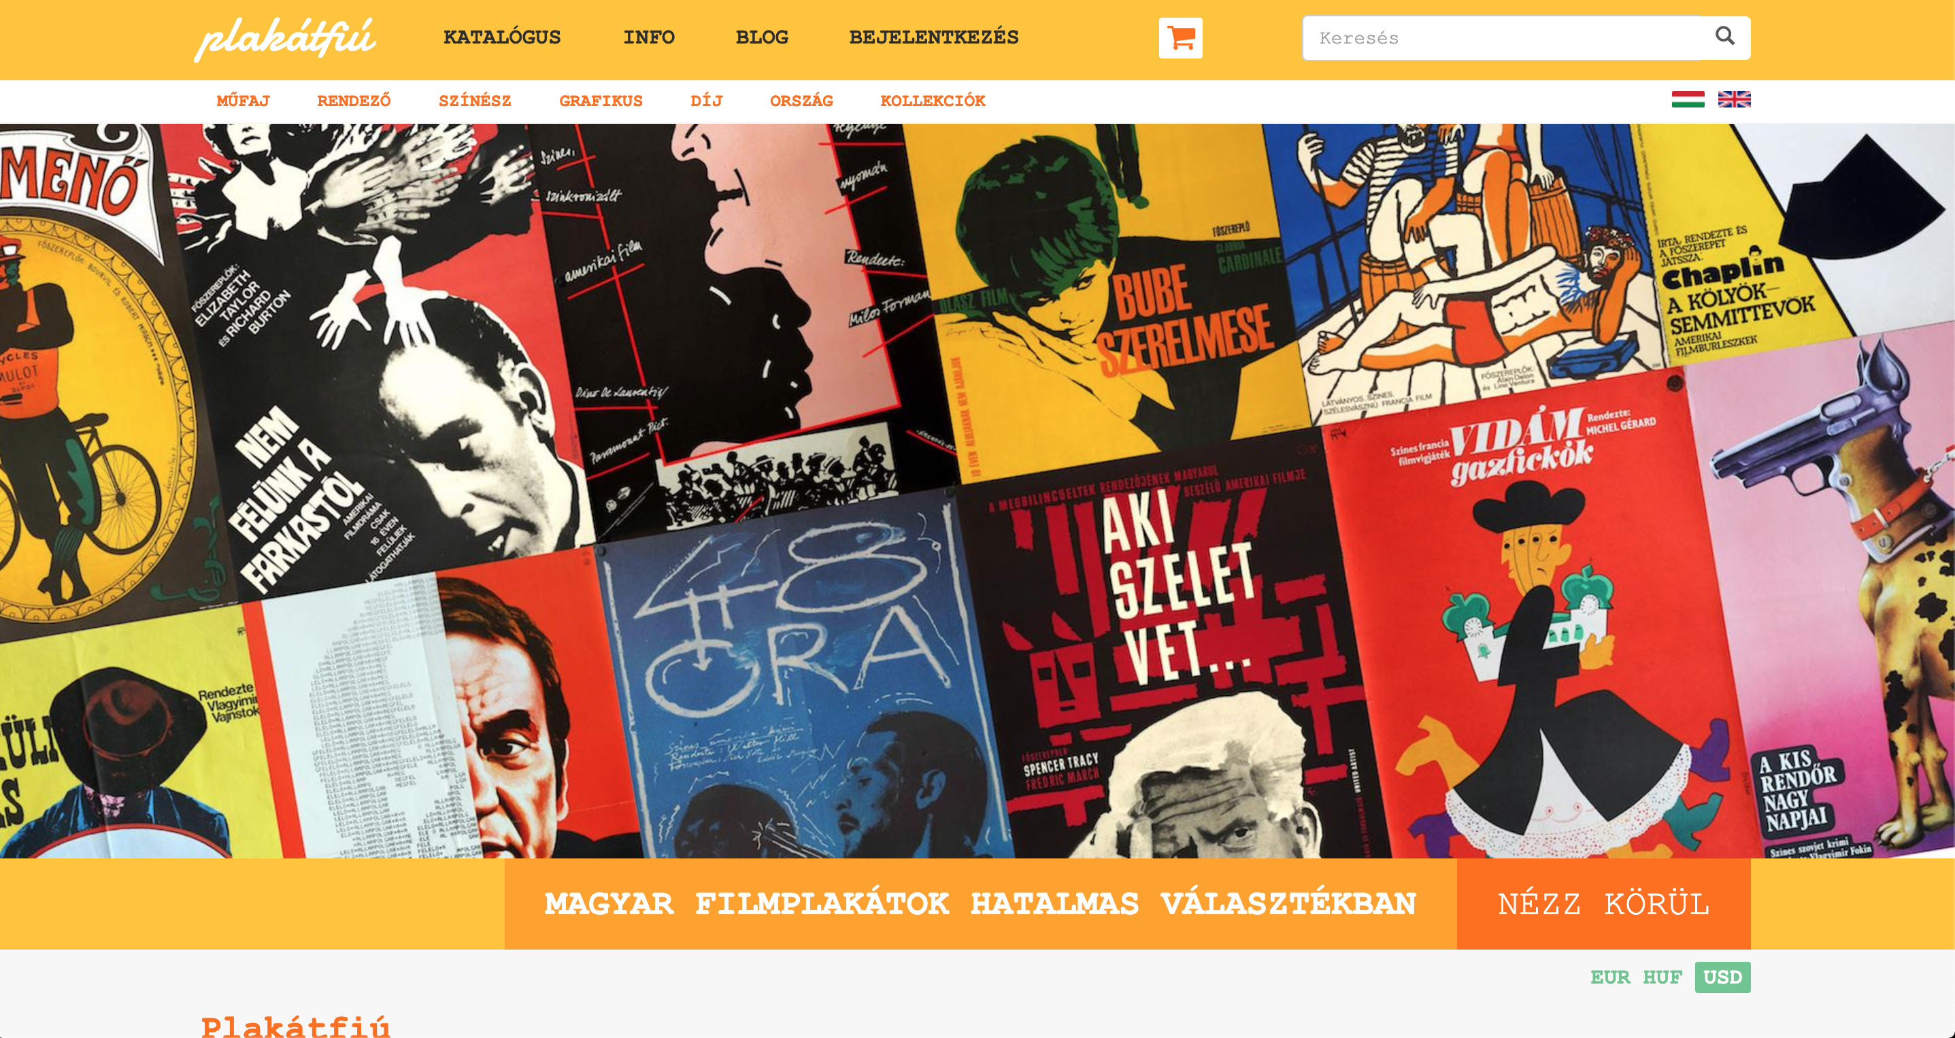This screenshot has height=1038, width=1955.
Task: Open the RENDEZŐ category menu
Action: tap(354, 101)
